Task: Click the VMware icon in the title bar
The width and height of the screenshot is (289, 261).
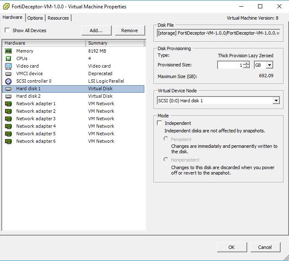Action: (6, 6)
